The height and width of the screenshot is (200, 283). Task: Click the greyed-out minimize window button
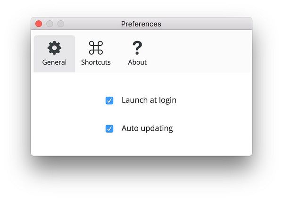tap(50, 24)
